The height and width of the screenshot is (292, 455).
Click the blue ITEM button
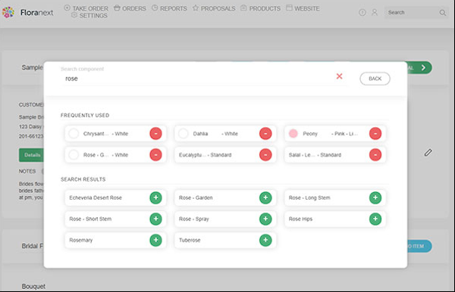coord(419,246)
